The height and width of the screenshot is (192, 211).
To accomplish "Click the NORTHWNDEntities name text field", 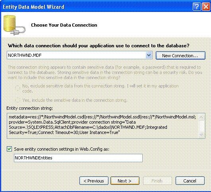I will (78, 158).
